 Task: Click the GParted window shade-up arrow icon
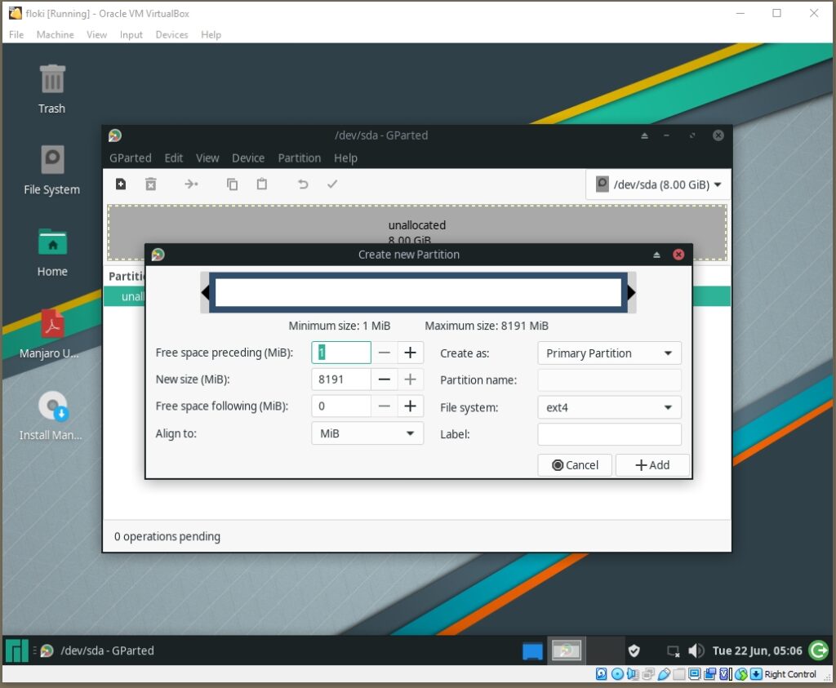point(644,135)
